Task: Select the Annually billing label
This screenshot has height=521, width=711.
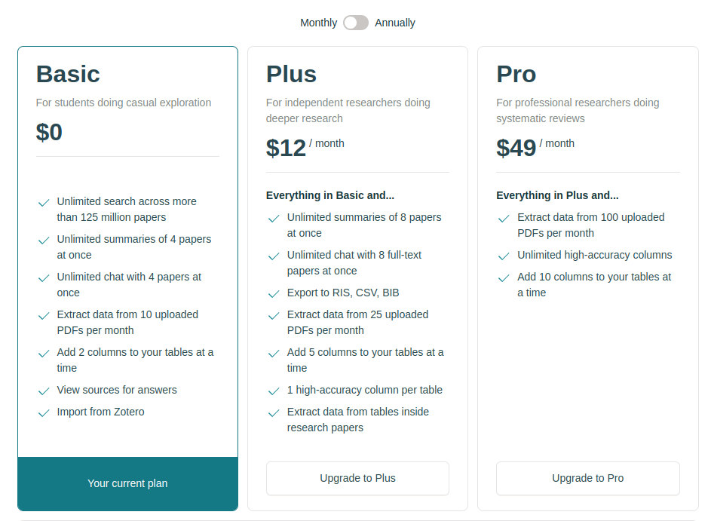Action: [x=395, y=23]
